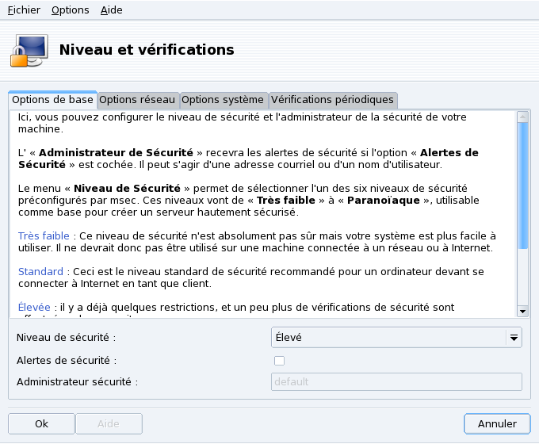Enable the Alertes de sécurité checkbox

(x=279, y=361)
